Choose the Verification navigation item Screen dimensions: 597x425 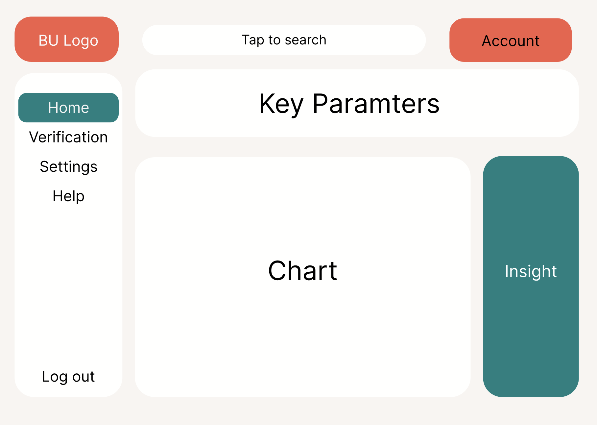tap(68, 137)
